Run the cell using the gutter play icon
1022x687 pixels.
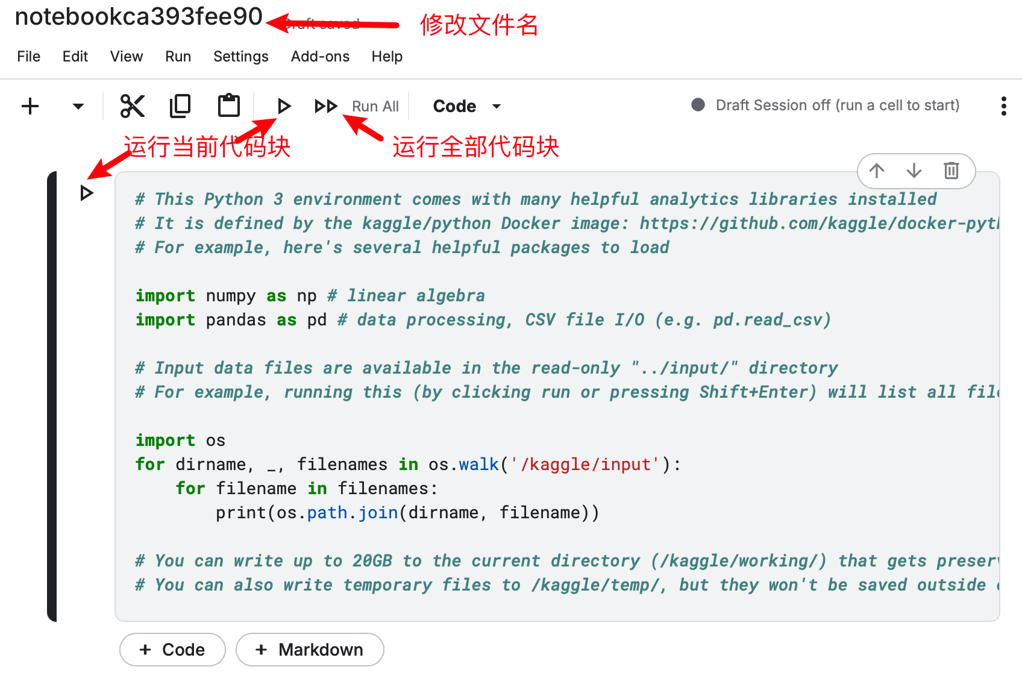[x=86, y=193]
